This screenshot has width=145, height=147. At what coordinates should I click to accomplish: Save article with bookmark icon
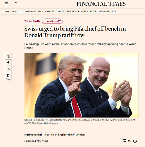click(8, 77)
